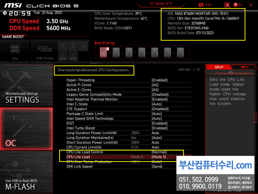The image size is (258, 194).
Task: Open M-FLASH to flash BIOS
Action: 26,172
